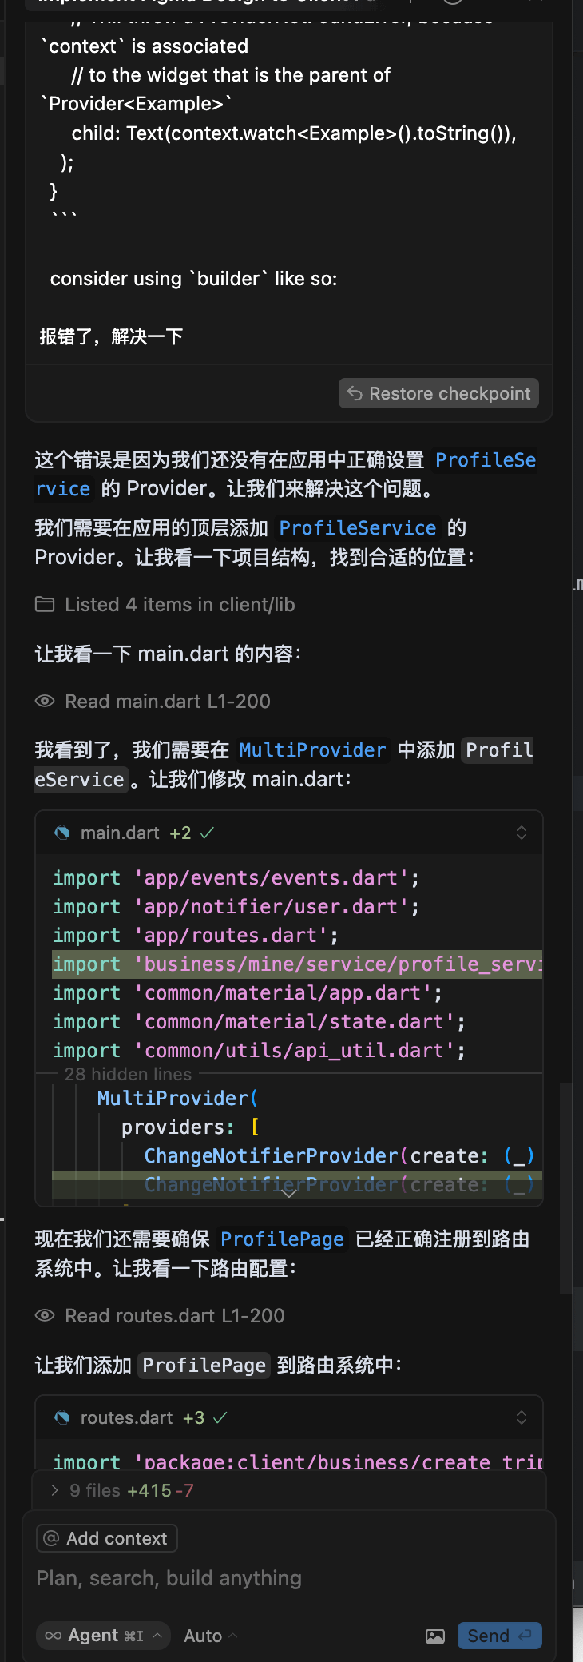Click the accepted checkmark on main.dart diff
The width and height of the screenshot is (583, 1662).
(x=207, y=833)
